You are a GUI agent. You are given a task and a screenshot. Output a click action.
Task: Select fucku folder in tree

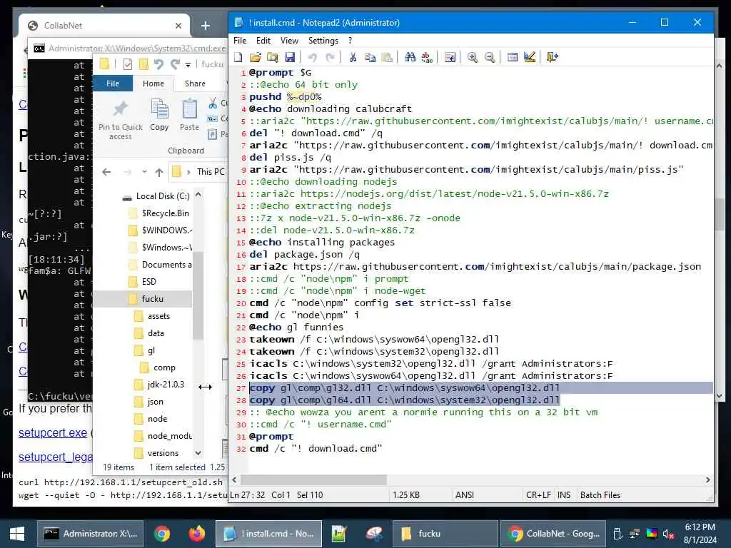[x=146, y=299]
